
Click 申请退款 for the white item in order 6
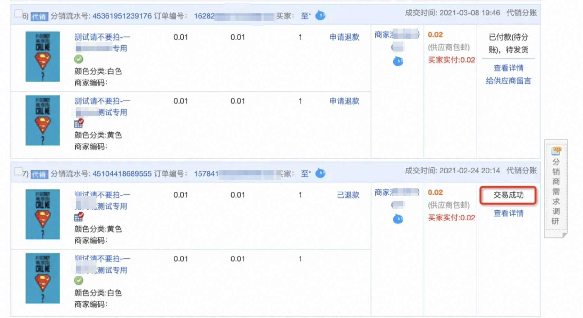344,37
